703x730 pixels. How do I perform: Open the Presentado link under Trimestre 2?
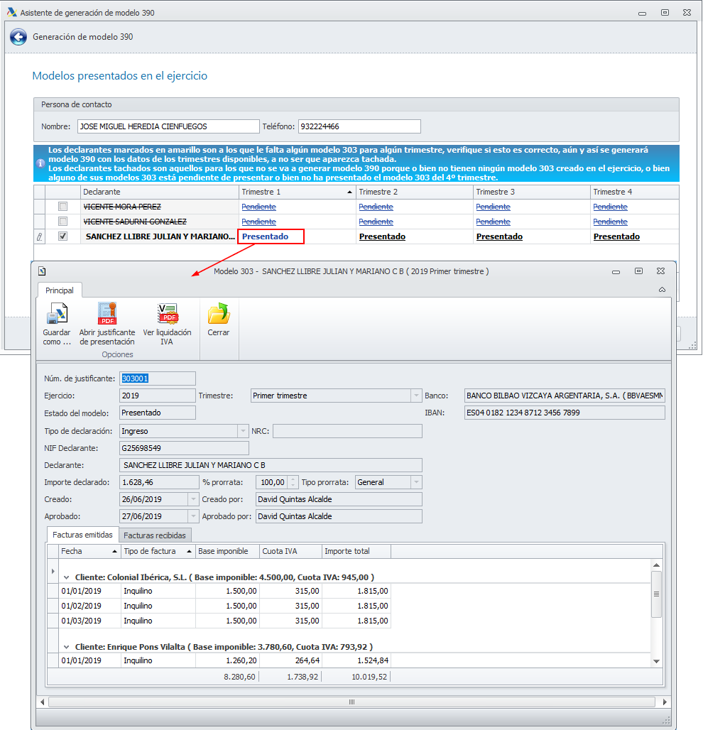[382, 237]
